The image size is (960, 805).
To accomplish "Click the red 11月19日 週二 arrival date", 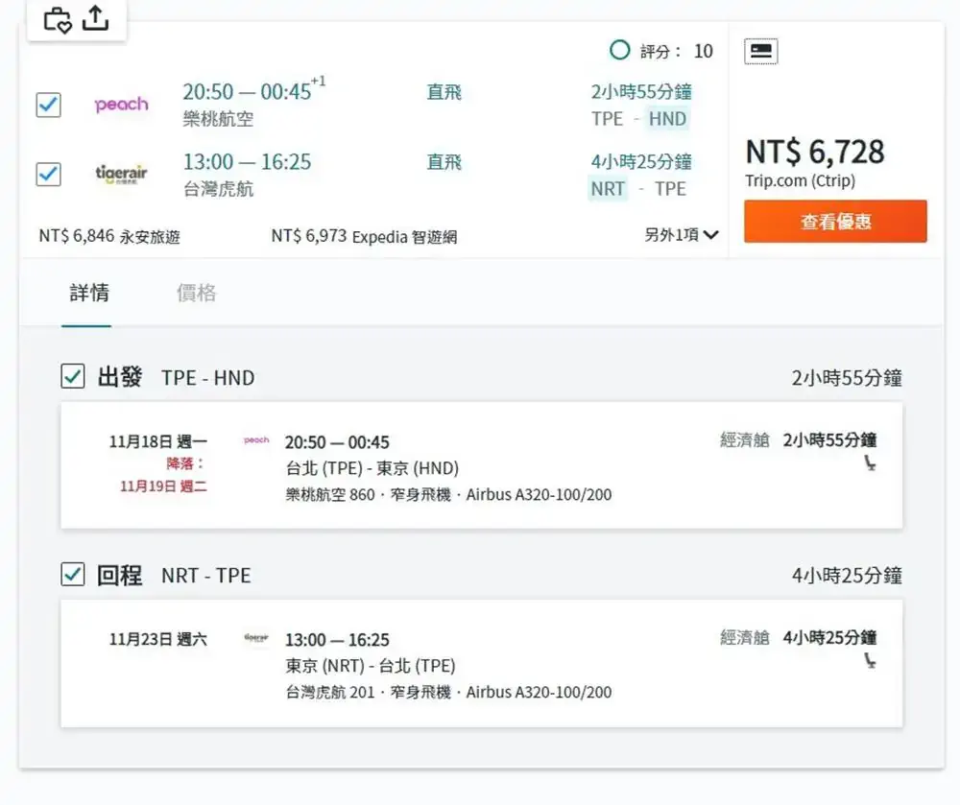I will (163, 486).
